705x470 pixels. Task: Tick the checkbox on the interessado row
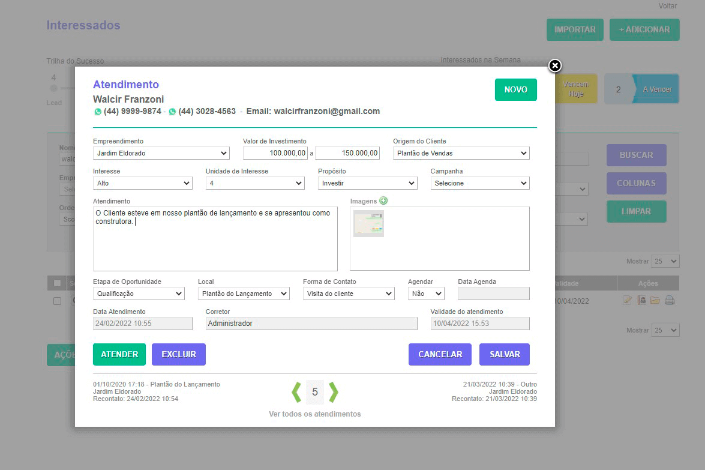coord(57,301)
